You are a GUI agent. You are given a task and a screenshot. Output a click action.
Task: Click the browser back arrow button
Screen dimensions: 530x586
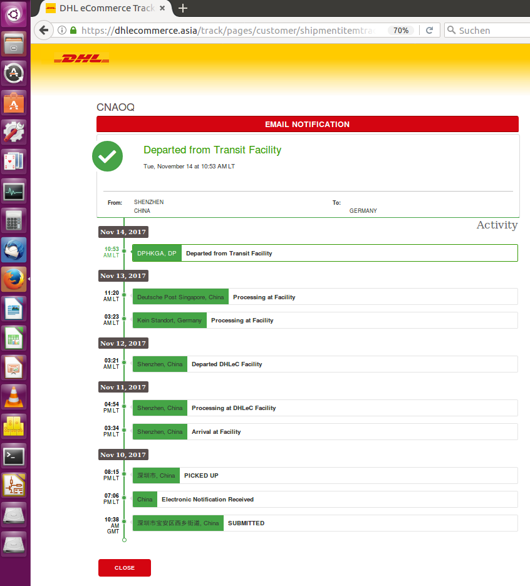(44, 30)
